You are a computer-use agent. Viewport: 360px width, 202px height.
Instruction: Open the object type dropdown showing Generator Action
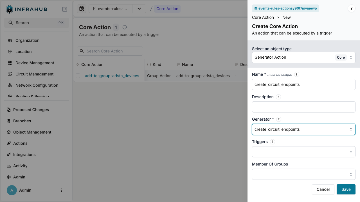tap(303, 58)
